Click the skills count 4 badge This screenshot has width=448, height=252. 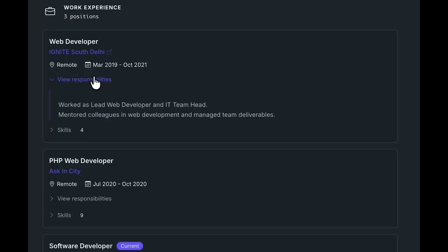[x=82, y=130]
